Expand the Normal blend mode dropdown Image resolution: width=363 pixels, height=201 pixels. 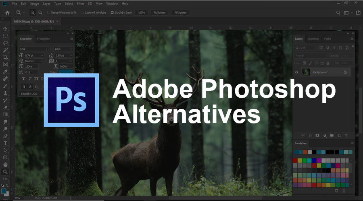click(x=310, y=55)
